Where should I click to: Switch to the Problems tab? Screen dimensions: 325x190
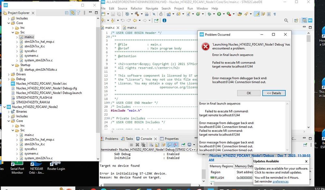(x=109, y=139)
